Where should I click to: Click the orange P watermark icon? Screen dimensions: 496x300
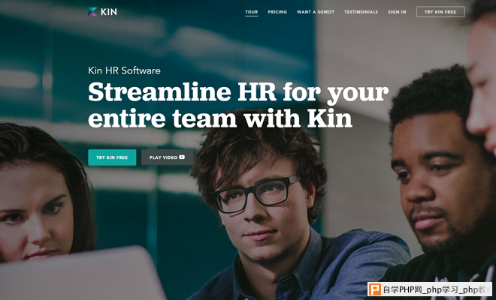(374, 289)
